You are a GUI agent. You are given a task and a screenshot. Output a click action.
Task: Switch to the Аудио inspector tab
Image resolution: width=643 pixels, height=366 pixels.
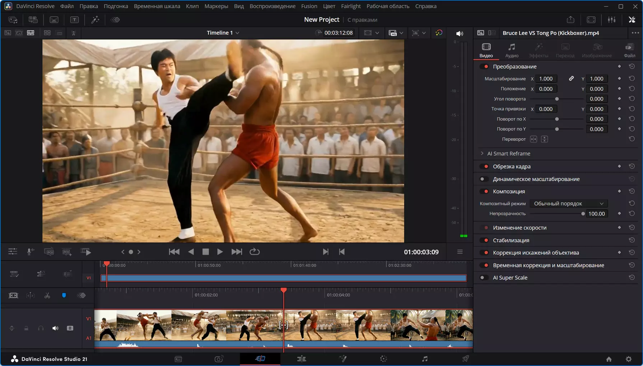tap(512, 50)
